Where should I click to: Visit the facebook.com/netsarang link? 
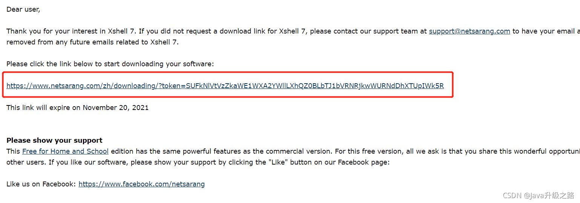pyautogui.click(x=141, y=184)
